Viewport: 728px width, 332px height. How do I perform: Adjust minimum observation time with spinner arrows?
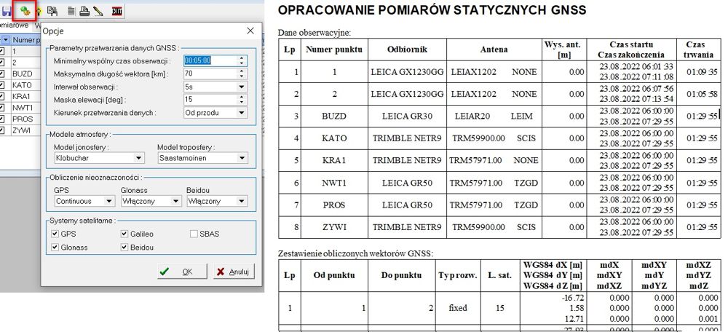242,60
